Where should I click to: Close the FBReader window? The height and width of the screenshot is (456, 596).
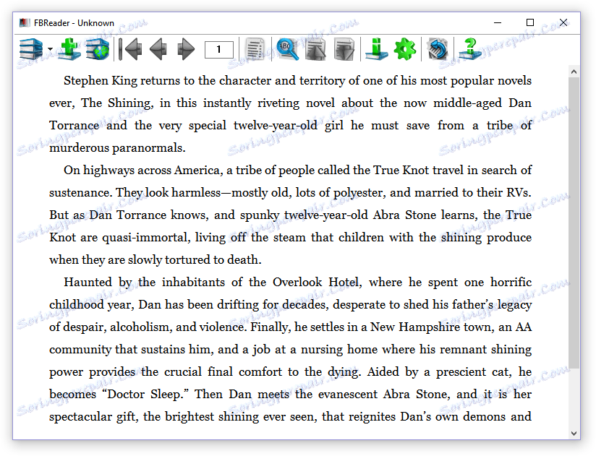pos(563,23)
